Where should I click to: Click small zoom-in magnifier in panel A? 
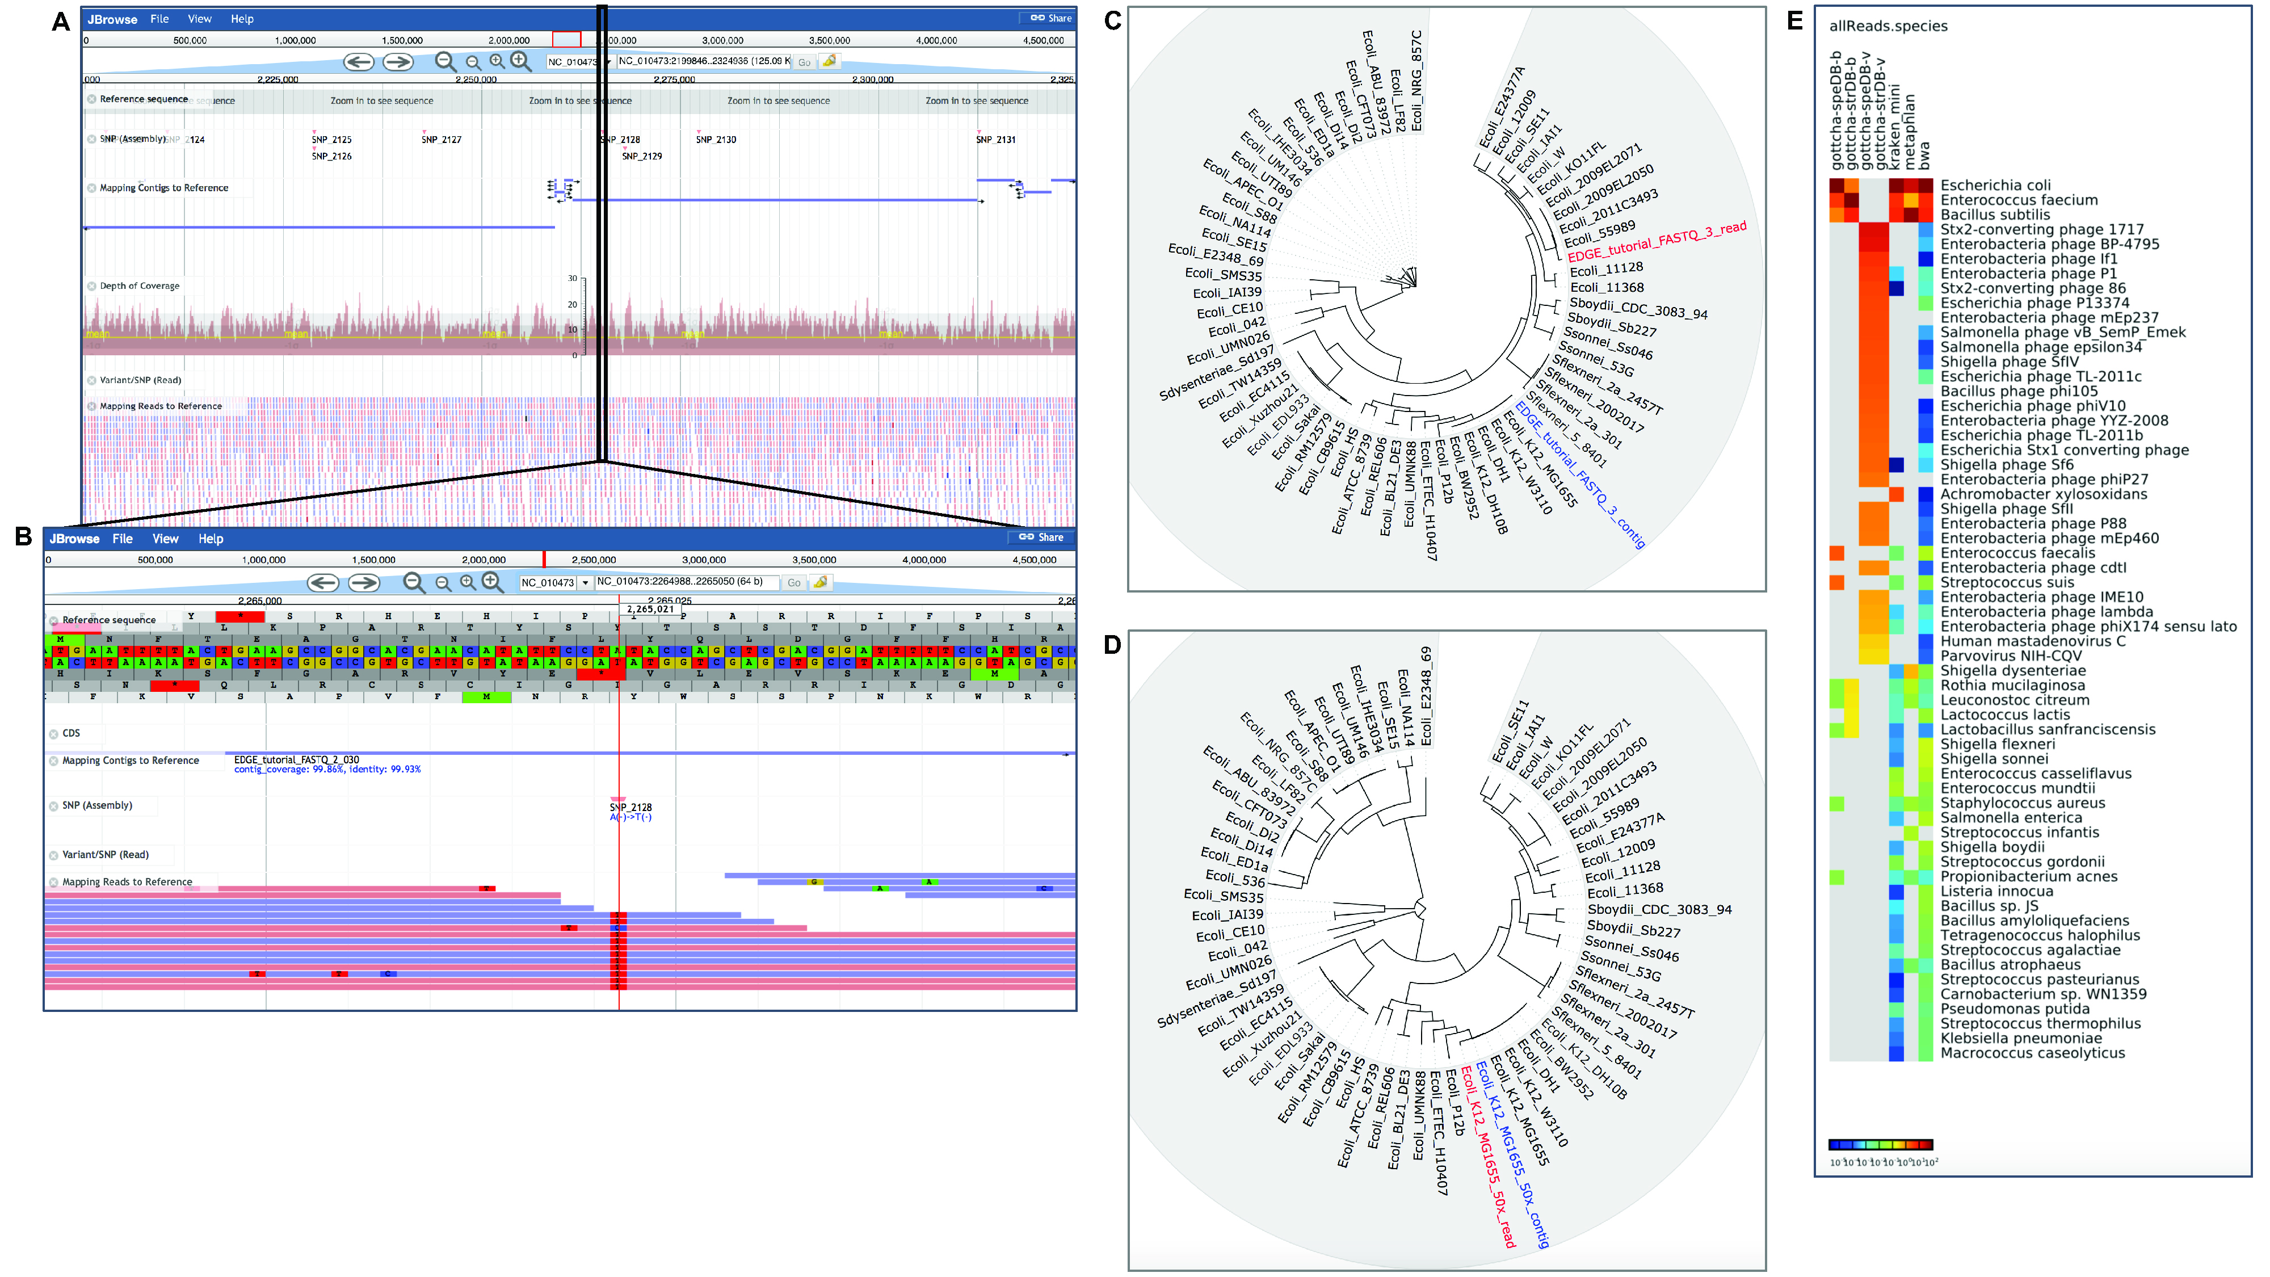coord(497,61)
